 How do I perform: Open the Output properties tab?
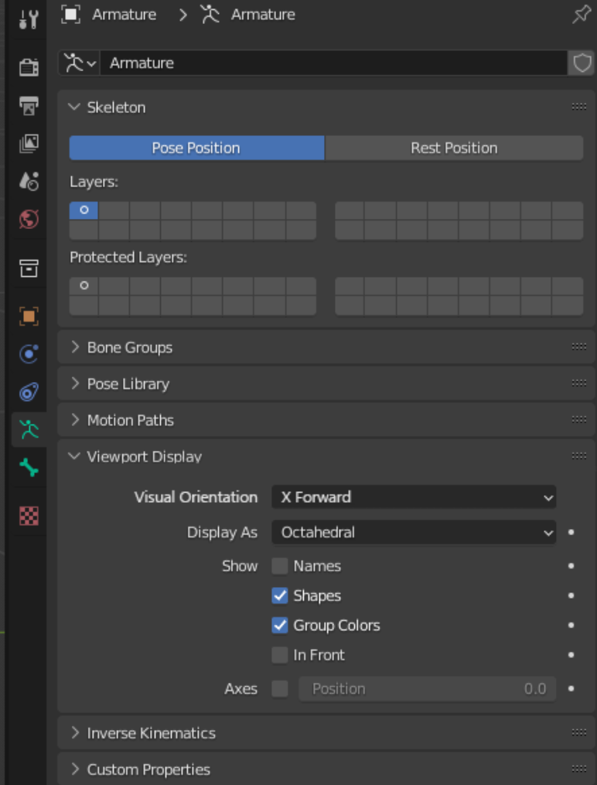tap(29, 106)
